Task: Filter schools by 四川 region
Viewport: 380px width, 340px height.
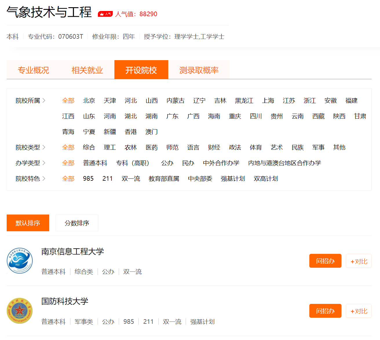Action: [x=256, y=116]
